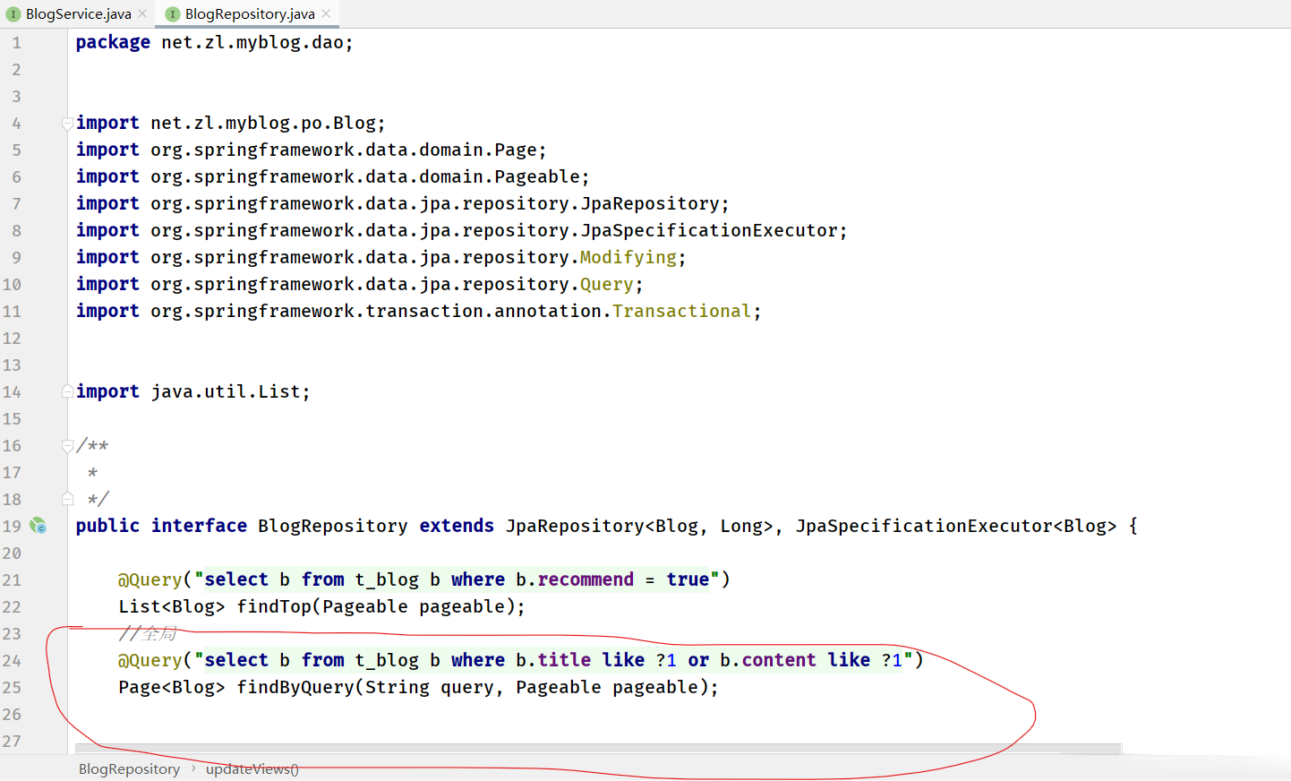Click the interface file icon on BlogService.java tab
Screen dimensions: 1291x781
13,14
